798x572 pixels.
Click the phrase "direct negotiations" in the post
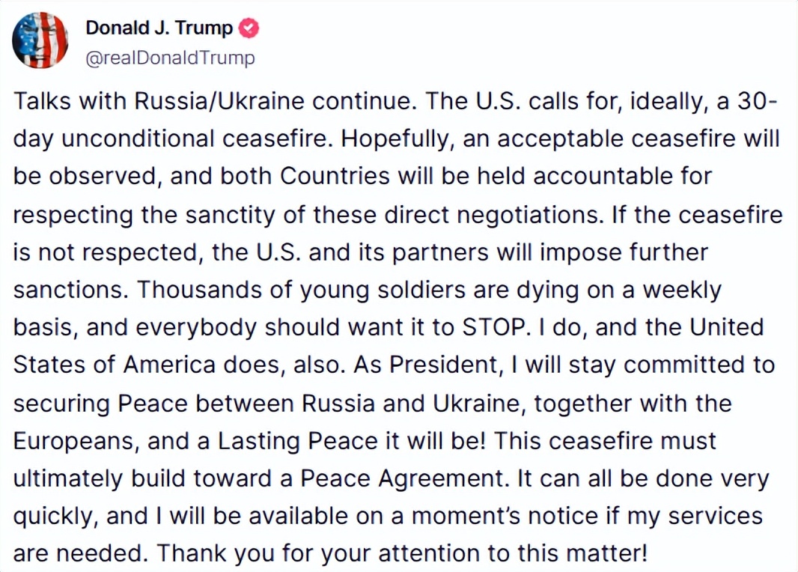[x=492, y=214]
